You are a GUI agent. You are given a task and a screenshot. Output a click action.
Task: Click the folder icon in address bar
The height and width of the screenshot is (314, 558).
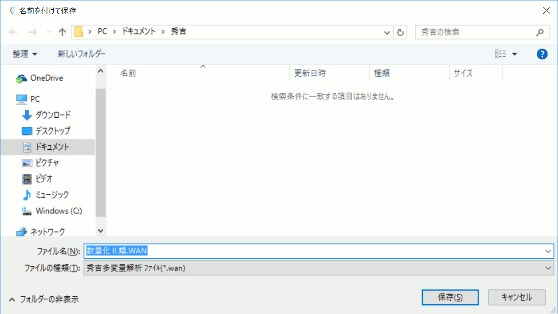[79, 32]
